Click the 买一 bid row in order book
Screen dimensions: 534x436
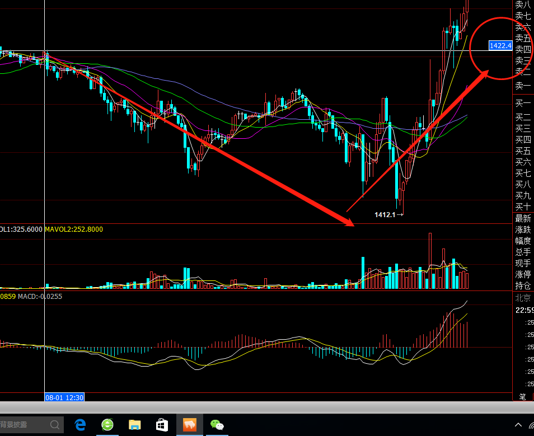point(523,103)
